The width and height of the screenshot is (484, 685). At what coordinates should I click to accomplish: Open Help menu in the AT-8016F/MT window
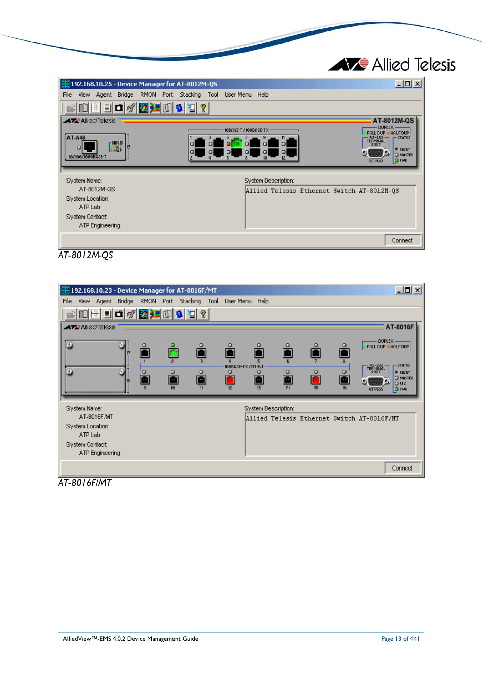coord(263,301)
